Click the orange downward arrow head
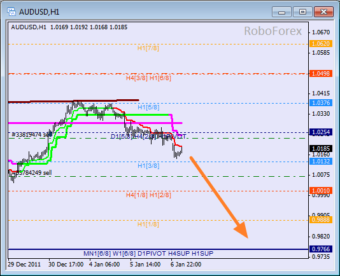This screenshot has width=340, height=276. pyautogui.click(x=241, y=230)
